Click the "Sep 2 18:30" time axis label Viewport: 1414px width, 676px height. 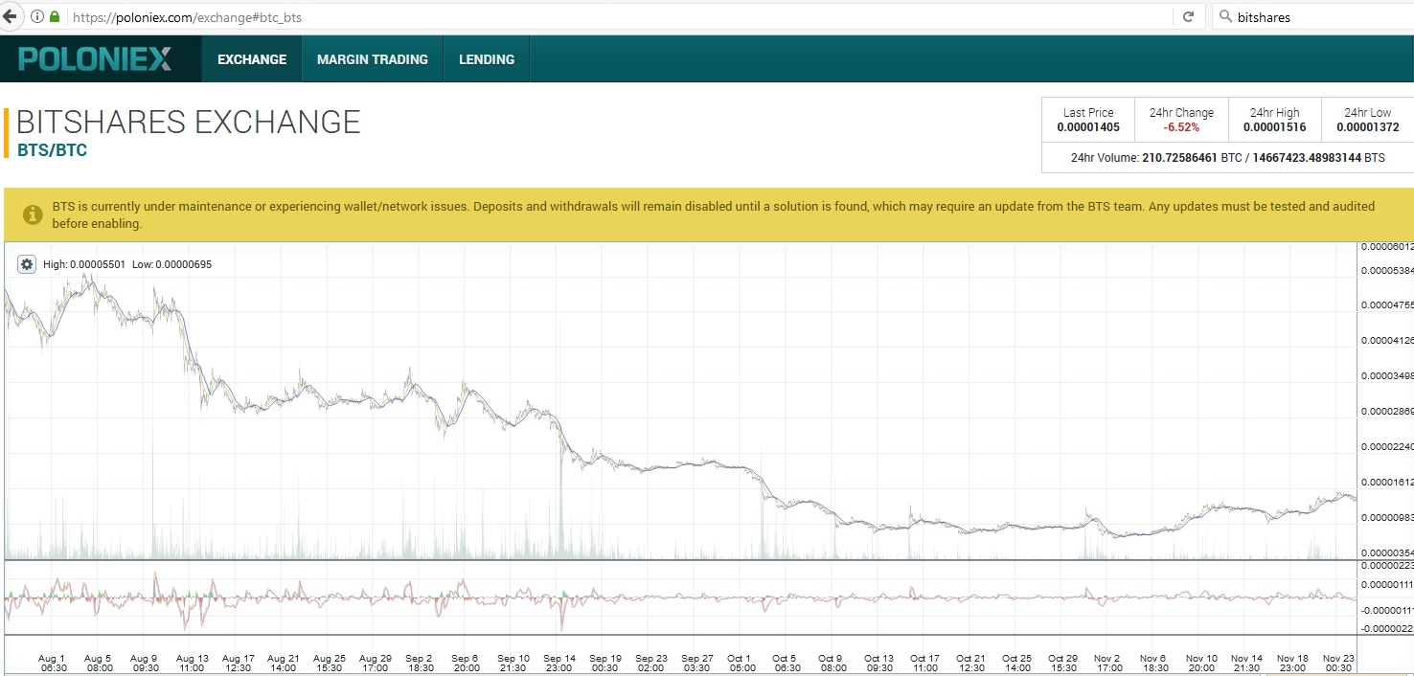click(421, 663)
